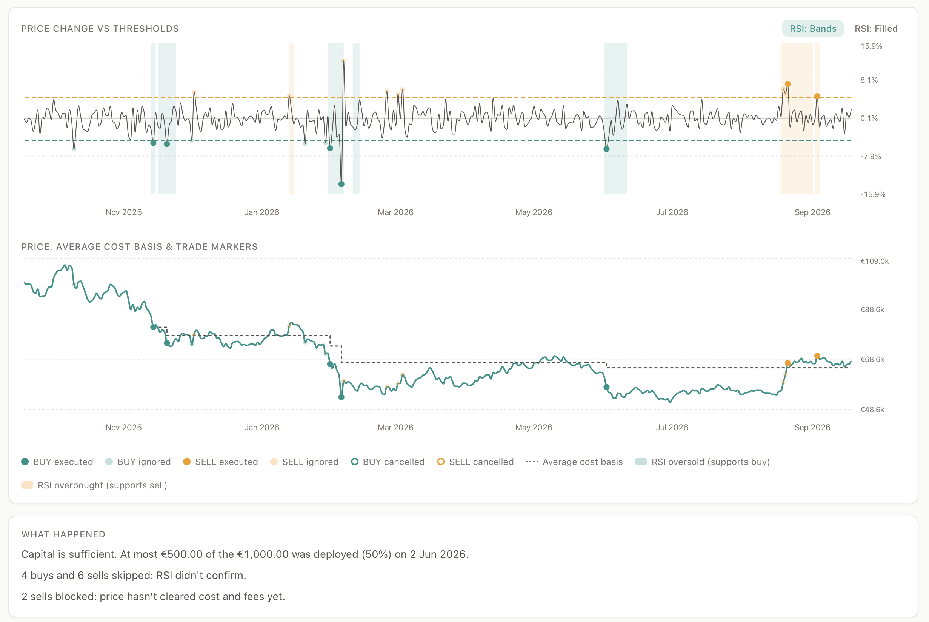Click the "Capital is sufficient" summary line
Image resolution: width=929 pixels, height=622 pixels.
(x=245, y=554)
